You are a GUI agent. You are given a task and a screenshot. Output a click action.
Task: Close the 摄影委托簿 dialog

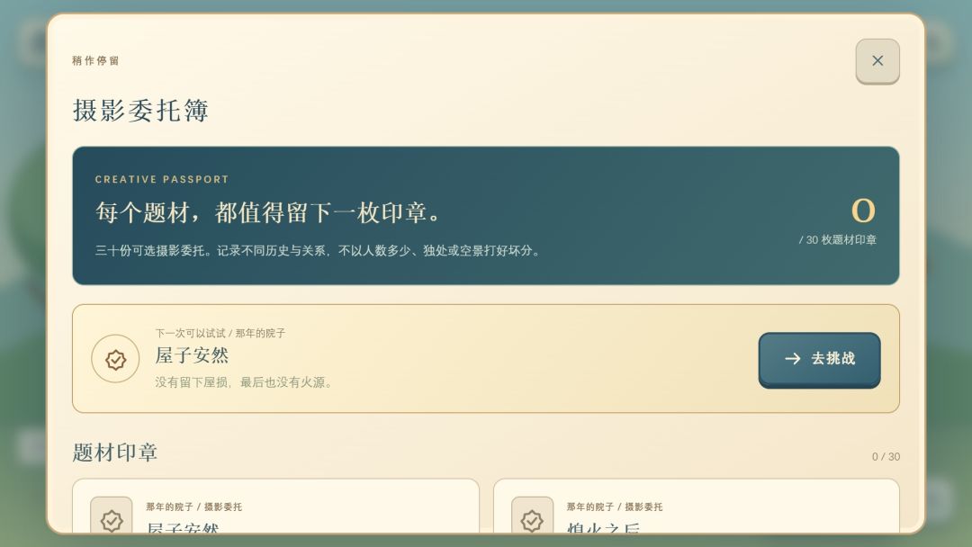point(877,60)
